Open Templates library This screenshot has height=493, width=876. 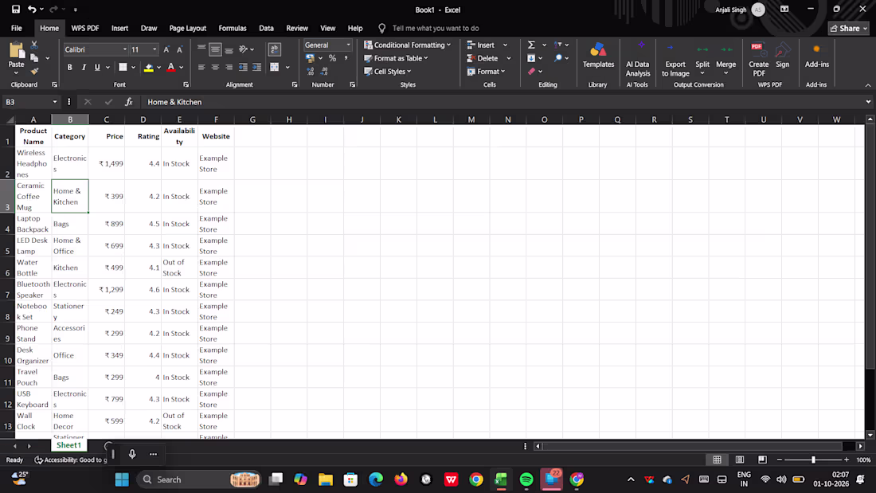click(598, 55)
